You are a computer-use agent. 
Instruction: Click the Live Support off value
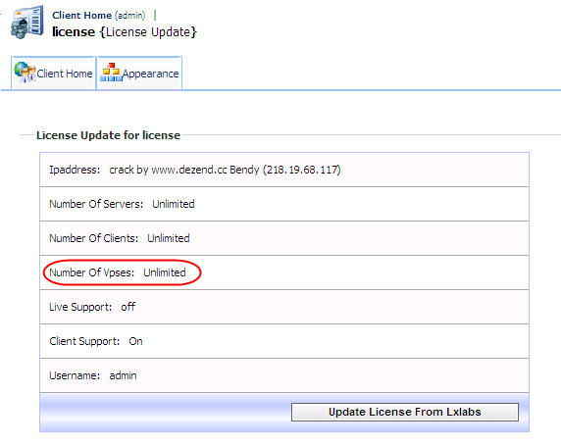pos(128,307)
